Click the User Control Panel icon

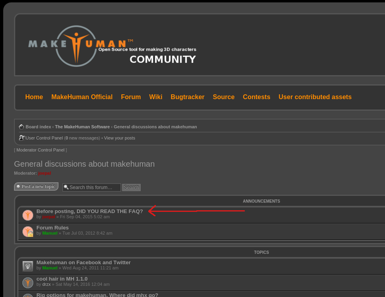(22, 138)
